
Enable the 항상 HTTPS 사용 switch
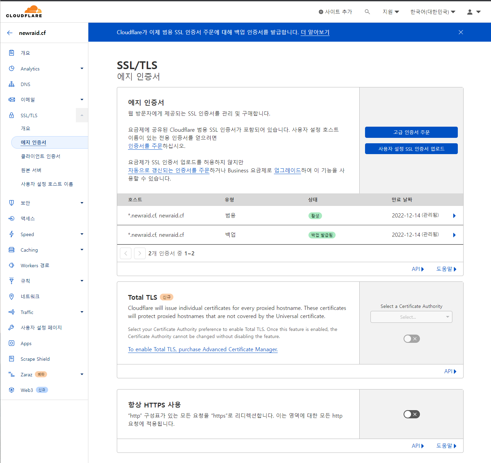pyautogui.click(x=411, y=414)
